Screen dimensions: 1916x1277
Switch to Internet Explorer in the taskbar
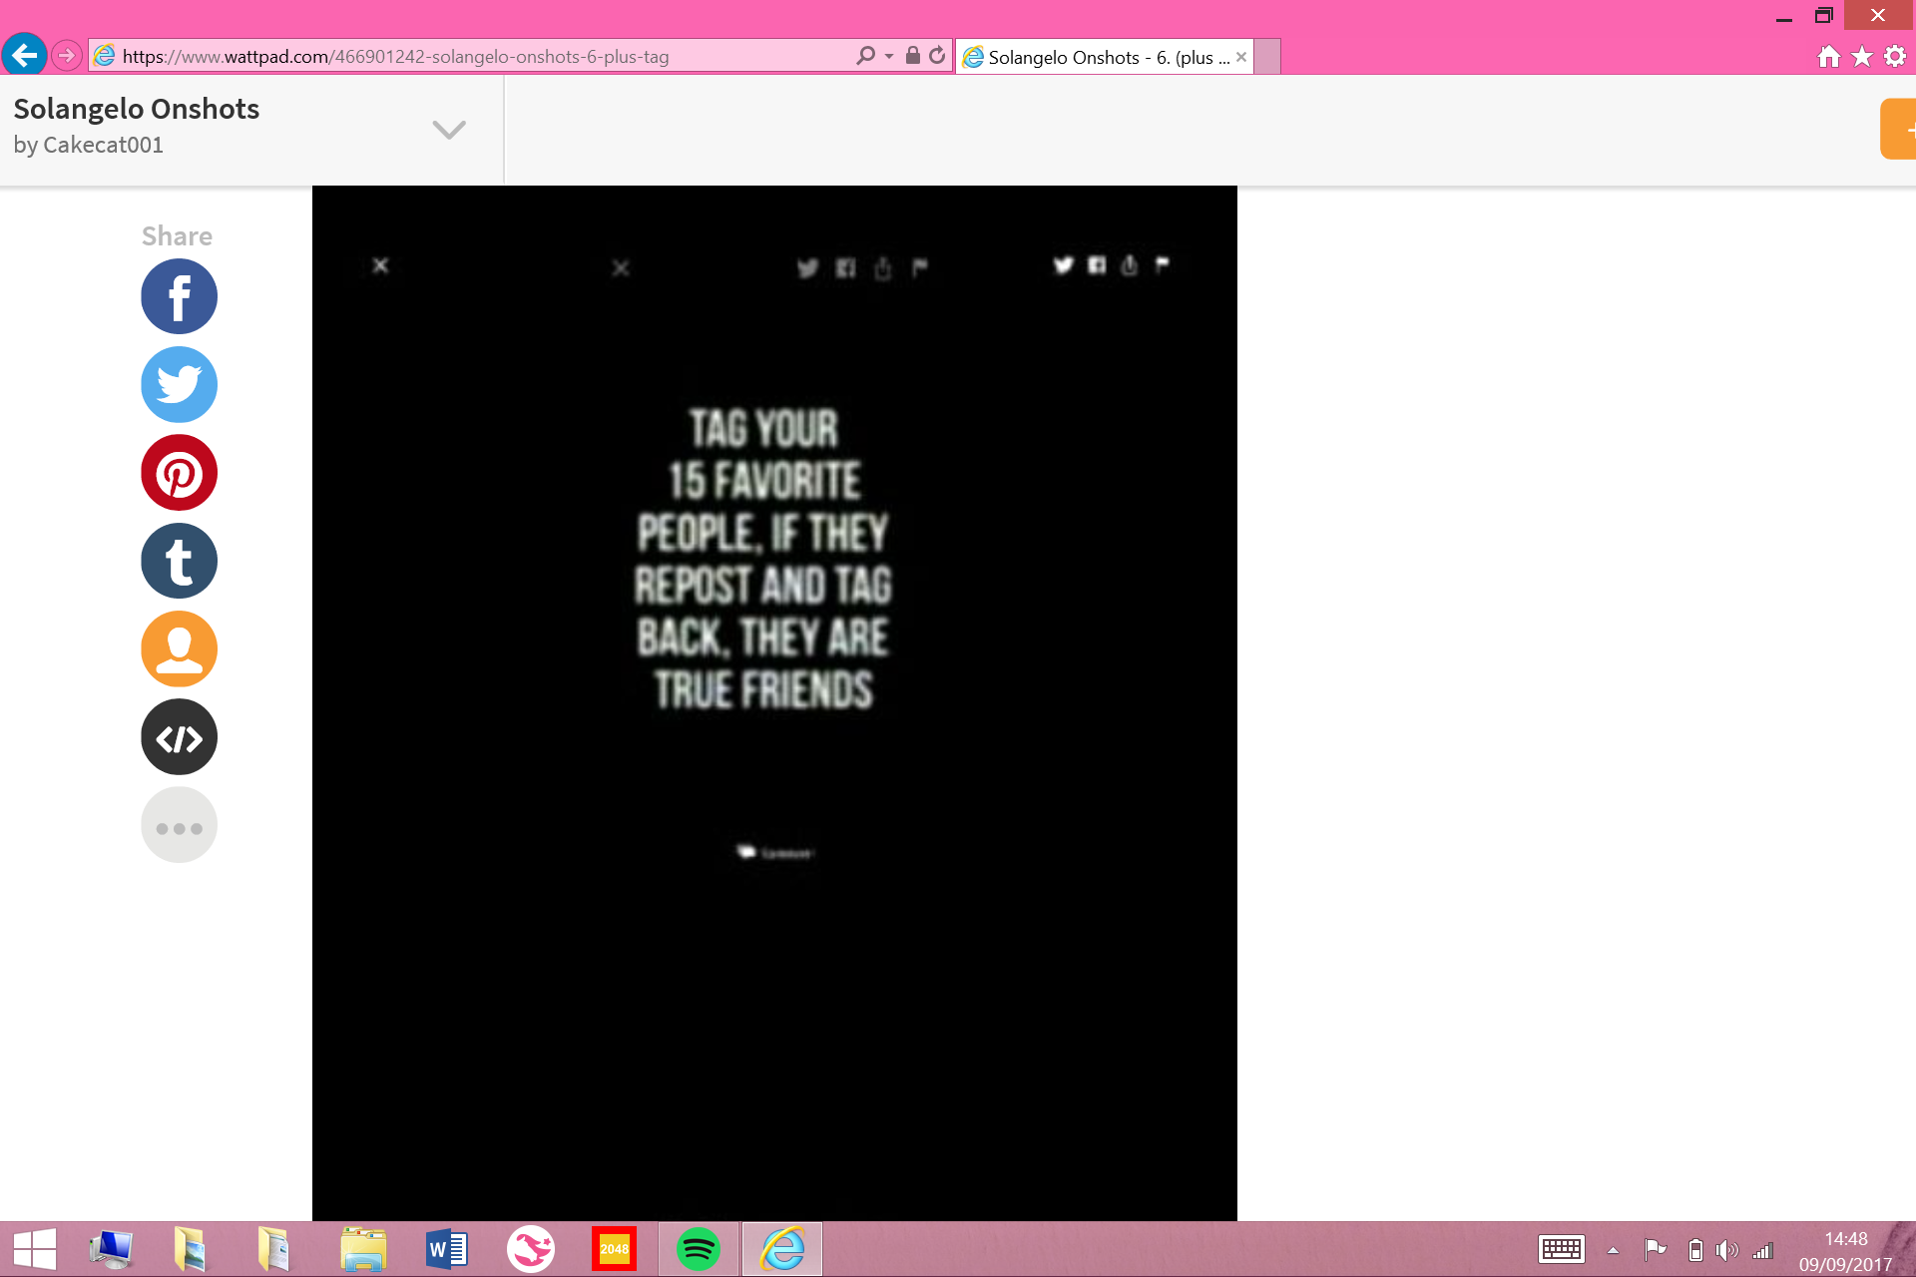pyautogui.click(x=782, y=1249)
